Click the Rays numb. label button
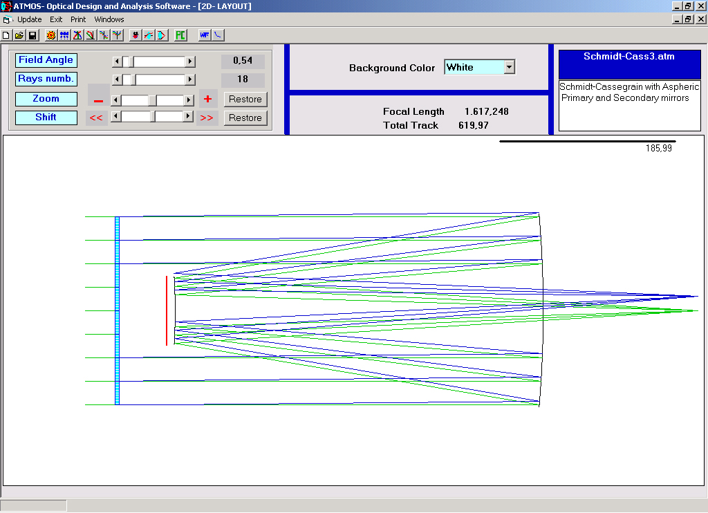This screenshot has height=513, width=708. pos(46,79)
